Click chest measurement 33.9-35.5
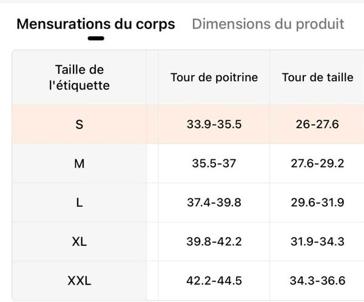364x302 pixels. (214, 125)
